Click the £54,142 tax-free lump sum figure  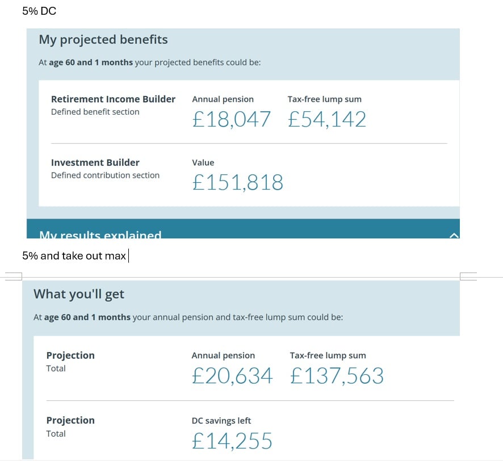pos(326,119)
